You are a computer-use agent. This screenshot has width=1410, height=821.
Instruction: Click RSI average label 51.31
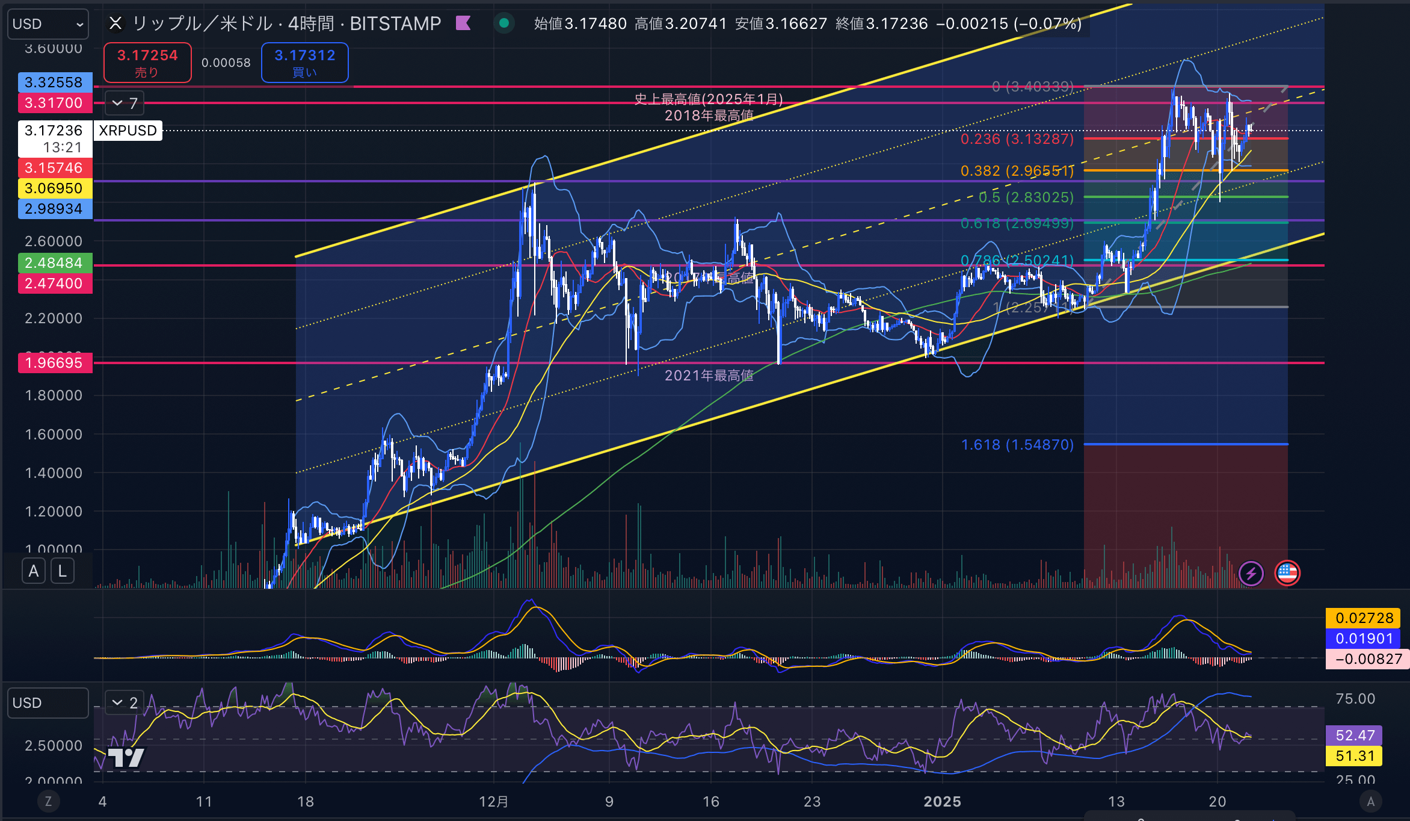pyautogui.click(x=1354, y=756)
